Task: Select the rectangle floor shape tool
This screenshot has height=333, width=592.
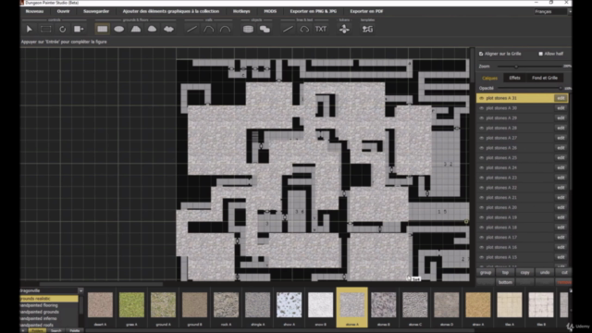Action: coord(102,29)
